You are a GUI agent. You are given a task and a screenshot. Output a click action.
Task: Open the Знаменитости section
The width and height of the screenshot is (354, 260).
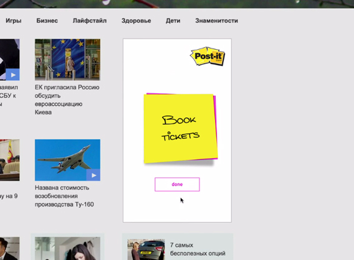(x=216, y=21)
